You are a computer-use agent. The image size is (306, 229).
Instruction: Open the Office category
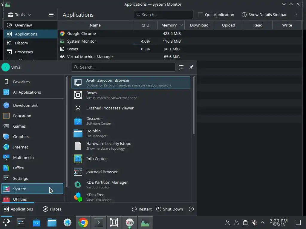[x=32, y=168]
